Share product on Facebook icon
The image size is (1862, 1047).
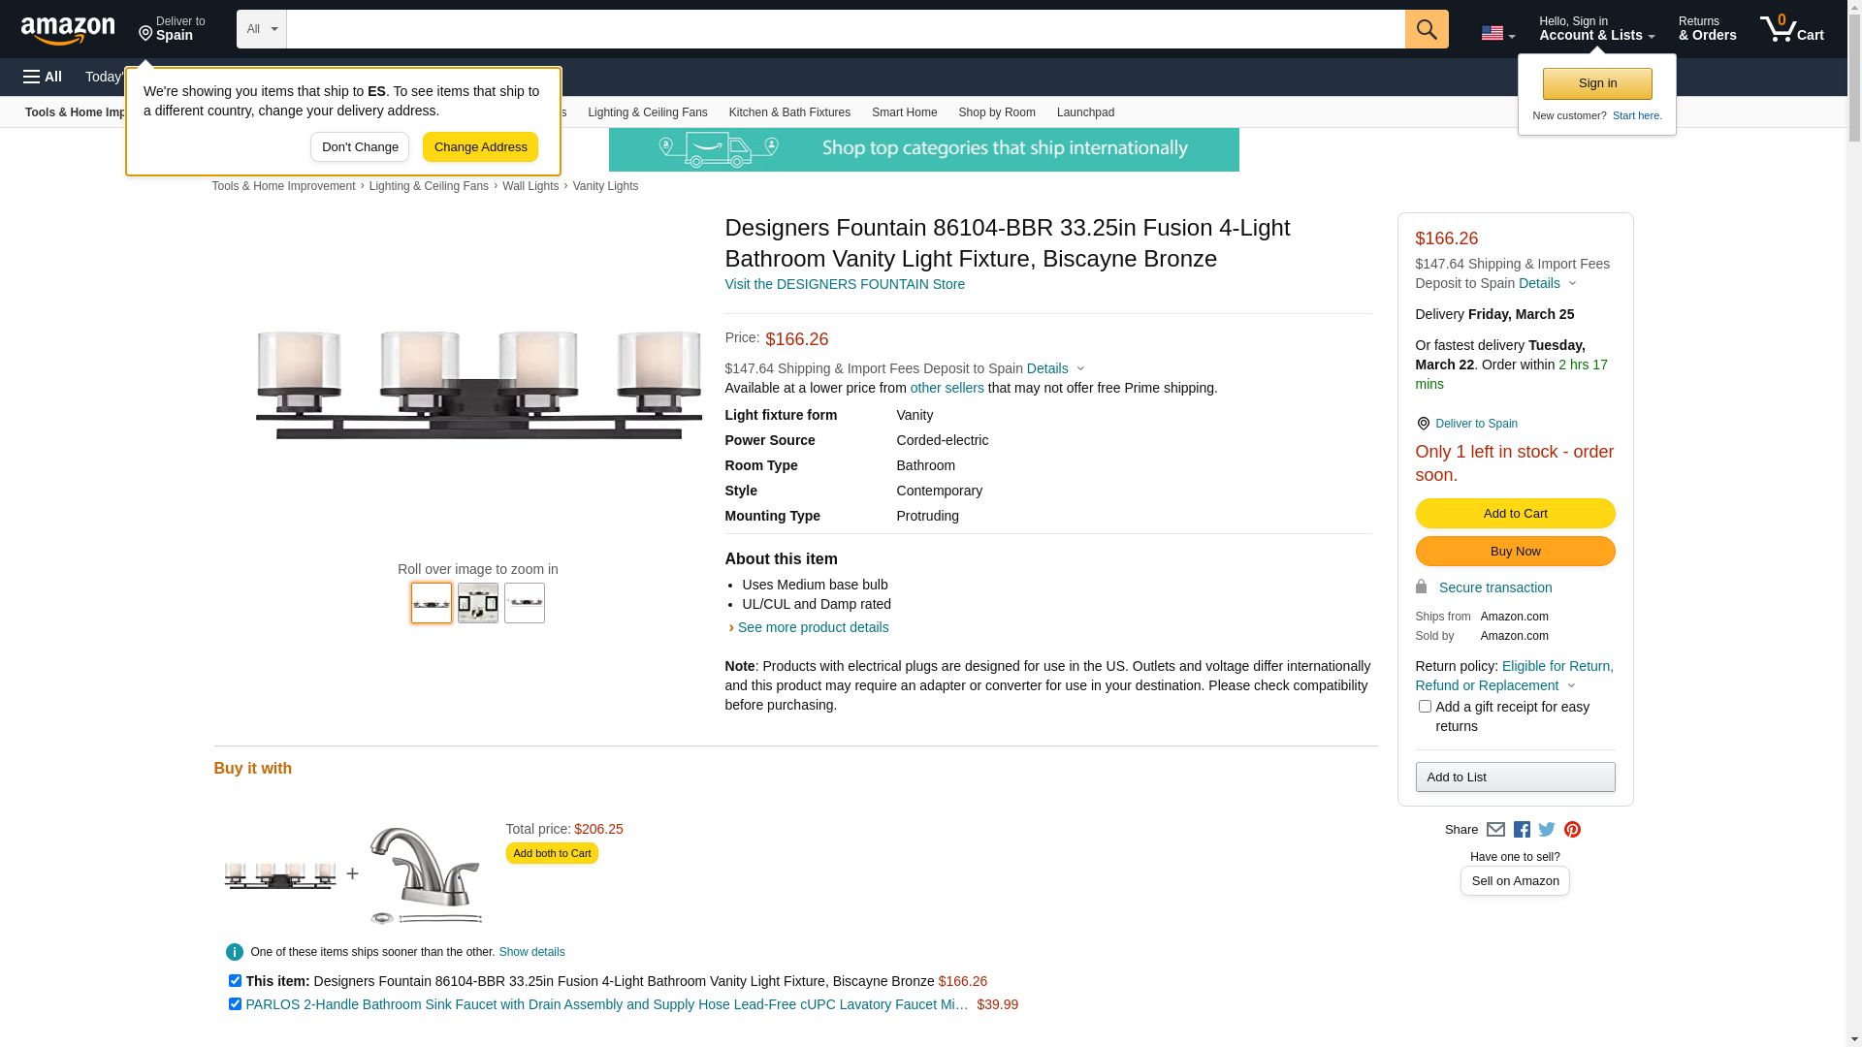(1522, 830)
